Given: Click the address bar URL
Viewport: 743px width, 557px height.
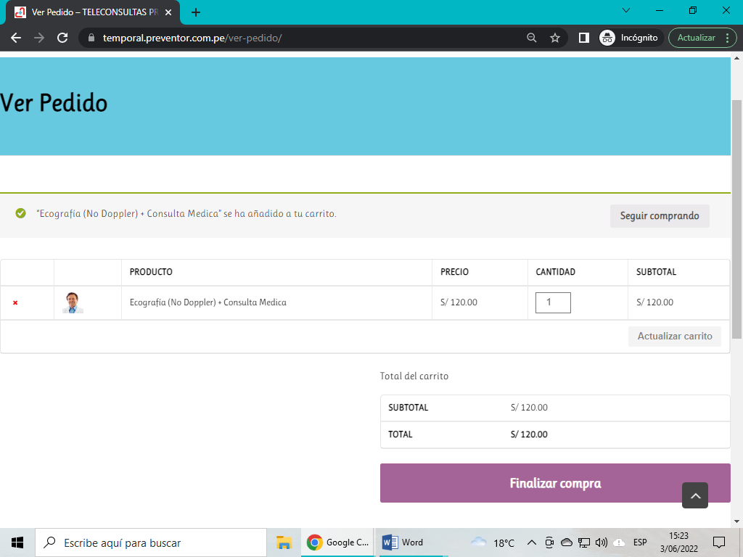Looking at the screenshot, I should 192,38.
